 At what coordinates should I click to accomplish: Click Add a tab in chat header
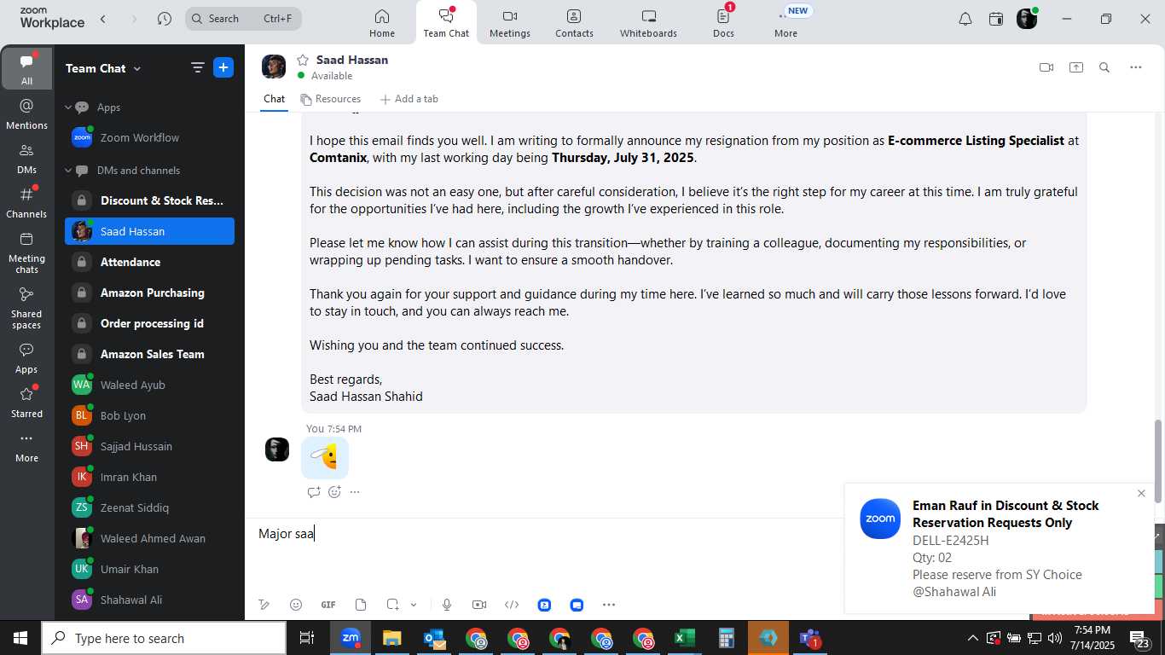pos(409,99)
